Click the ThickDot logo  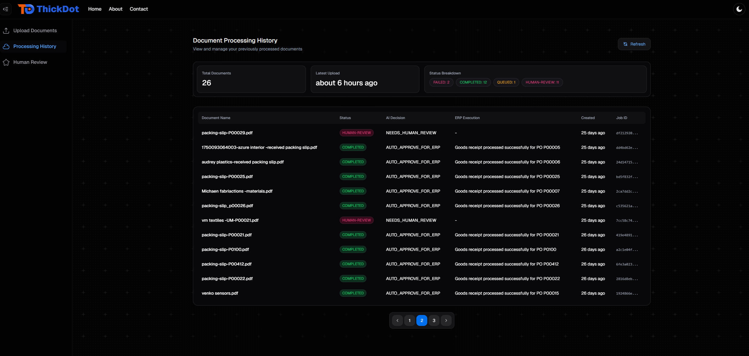click(49, 9)
